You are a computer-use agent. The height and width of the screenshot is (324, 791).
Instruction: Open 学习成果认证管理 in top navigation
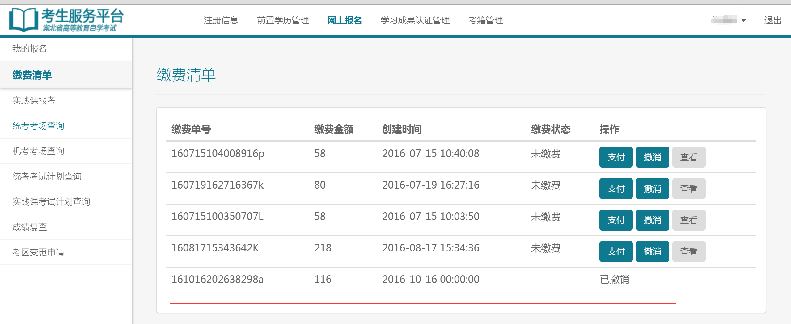pos(415,20)
